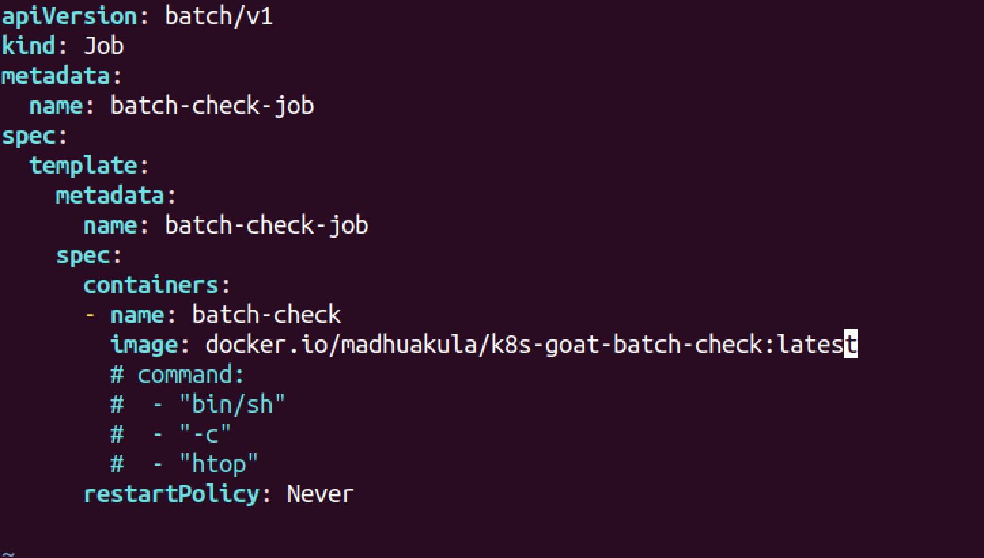984x558 pixels.
Task: Click the Never value
Action: pyautogui.click(x=320, y=494)
